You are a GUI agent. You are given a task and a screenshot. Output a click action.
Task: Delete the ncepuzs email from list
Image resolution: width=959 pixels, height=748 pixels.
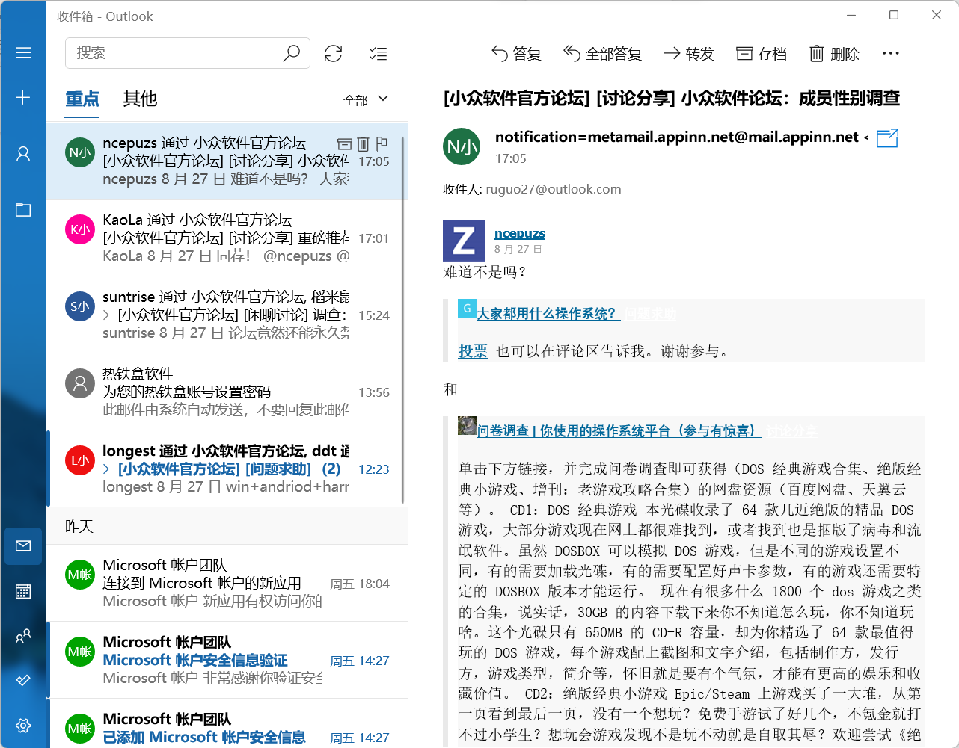pos(363,143)
